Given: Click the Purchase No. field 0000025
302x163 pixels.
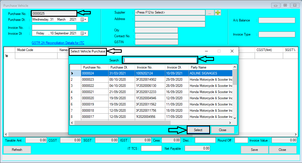Looking at the screenshot, I should pyautogui.click(x=54, y=14).
